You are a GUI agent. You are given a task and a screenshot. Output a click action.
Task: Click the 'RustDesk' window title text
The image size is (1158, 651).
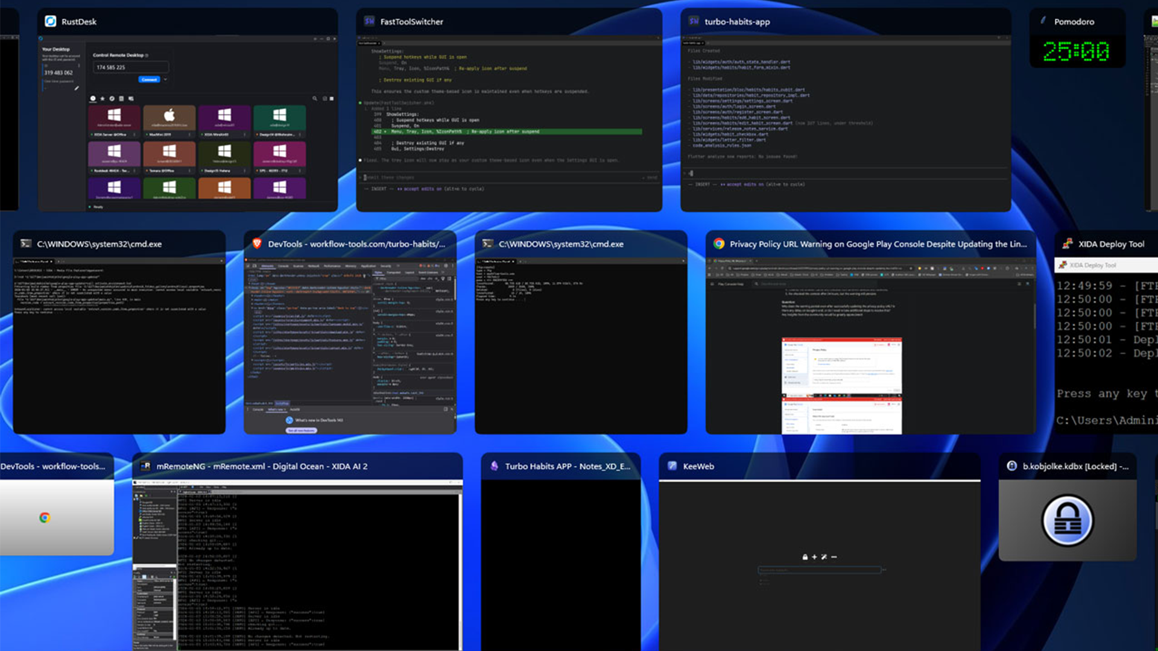(x=79, y=22)
